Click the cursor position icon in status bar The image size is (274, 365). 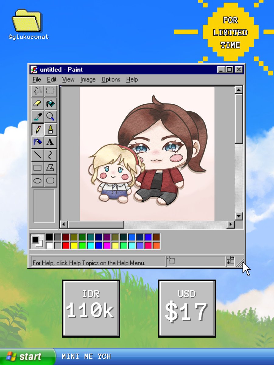[x=171, y=261]
